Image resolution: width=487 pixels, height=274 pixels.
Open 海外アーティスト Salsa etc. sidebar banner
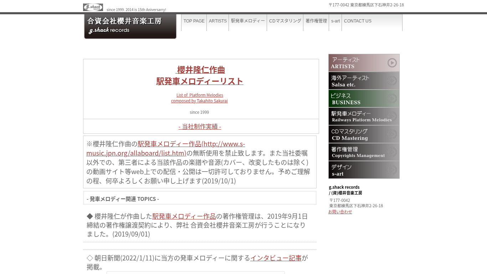tap(364, 81)
